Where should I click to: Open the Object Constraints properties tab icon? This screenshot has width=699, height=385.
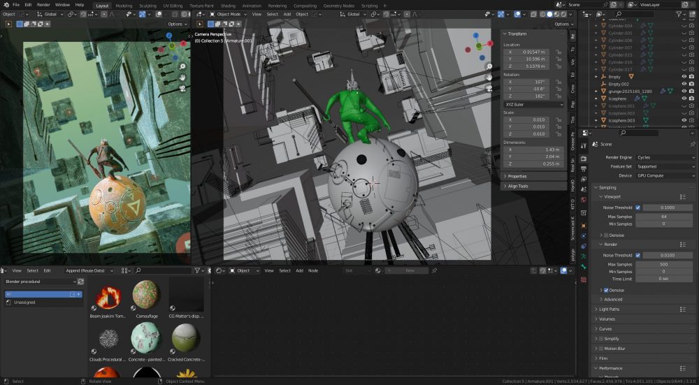click(x=584, y=246)
